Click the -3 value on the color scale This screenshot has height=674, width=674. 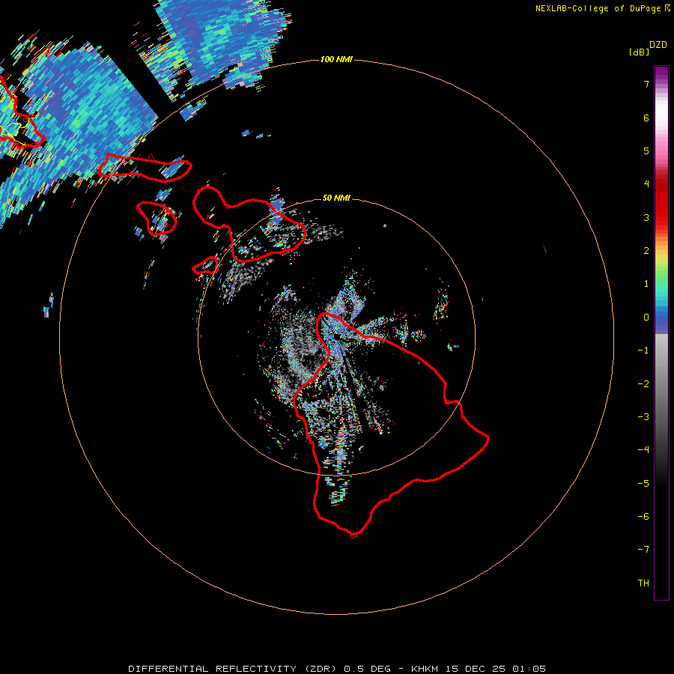click(x=643, y=417)
